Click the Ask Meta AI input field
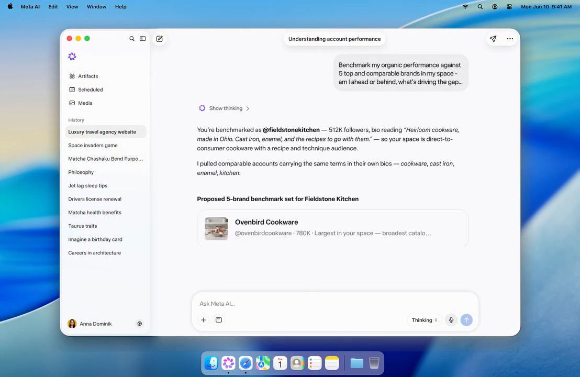 [335, 304]
